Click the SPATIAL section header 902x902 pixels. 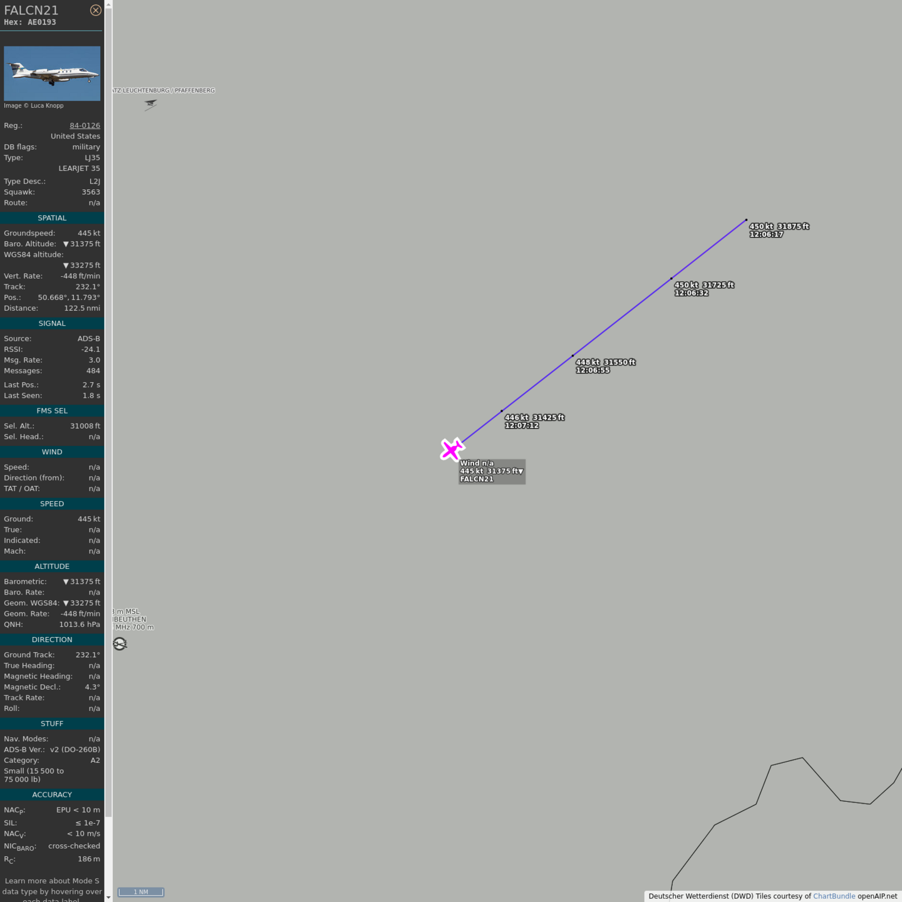pyautogui.click(x=52, y=218)
